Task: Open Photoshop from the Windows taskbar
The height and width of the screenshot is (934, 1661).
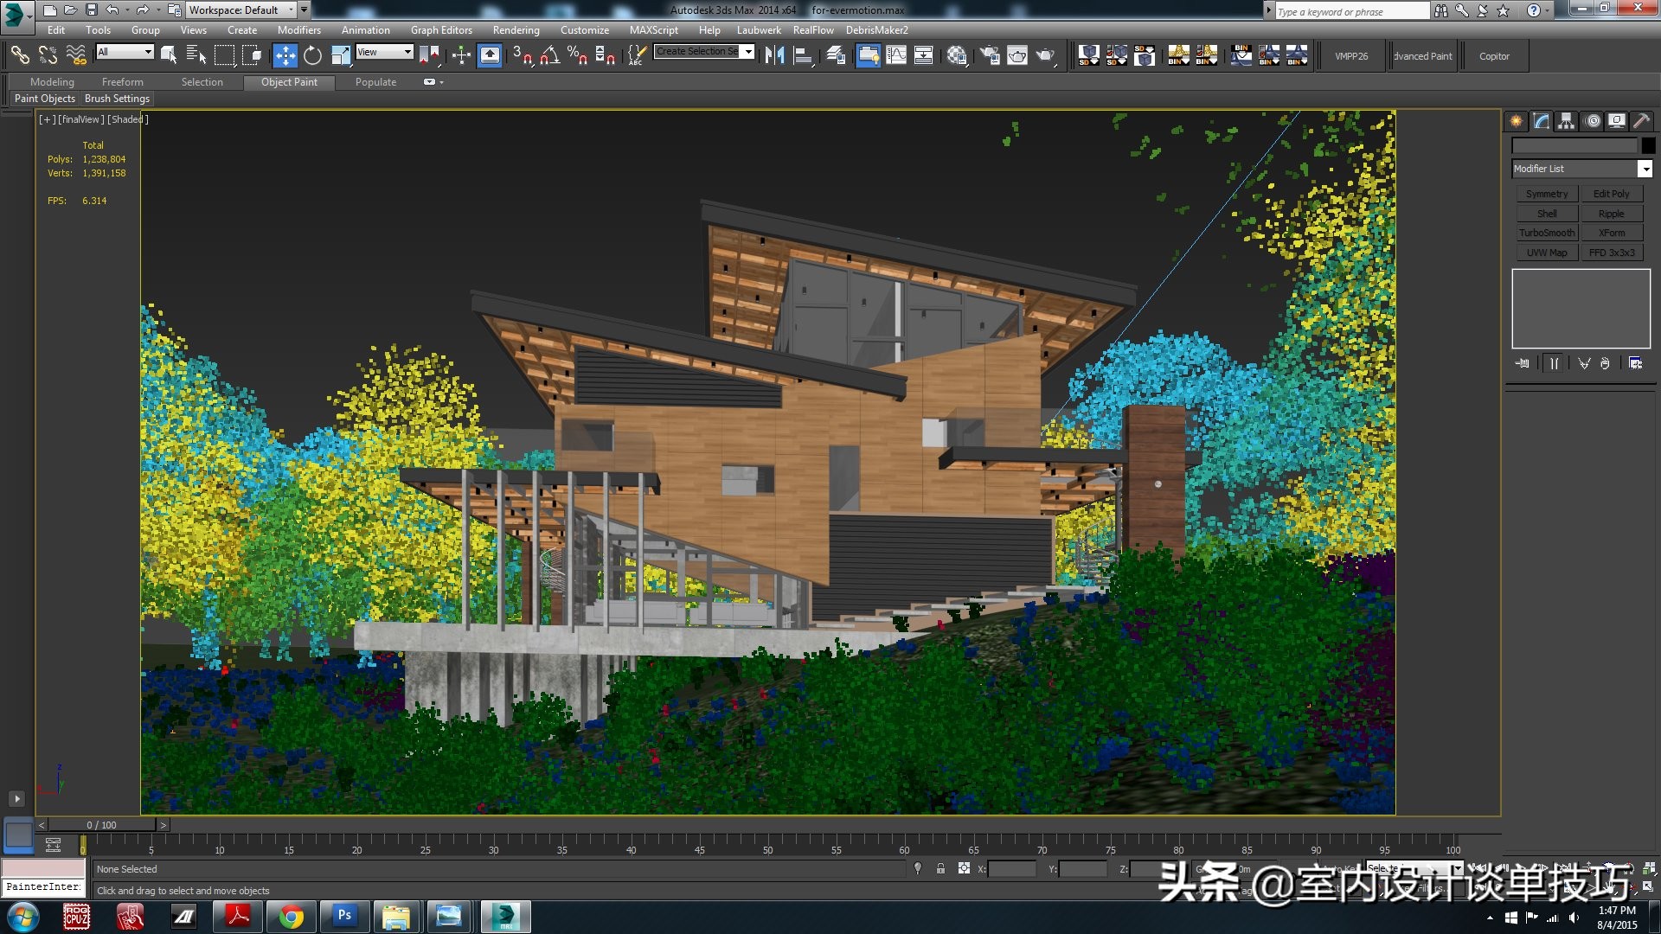Action: click(344, 916)
